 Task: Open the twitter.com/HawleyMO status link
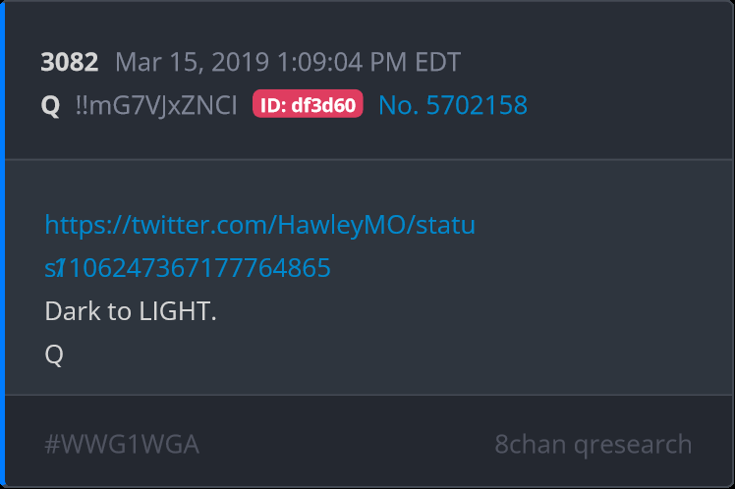[x=259, y=245]
